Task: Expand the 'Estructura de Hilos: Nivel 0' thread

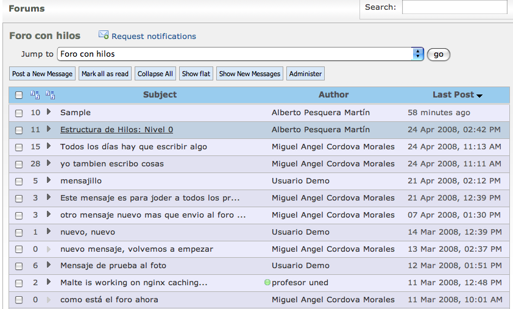Action: [x=49, y=129]
